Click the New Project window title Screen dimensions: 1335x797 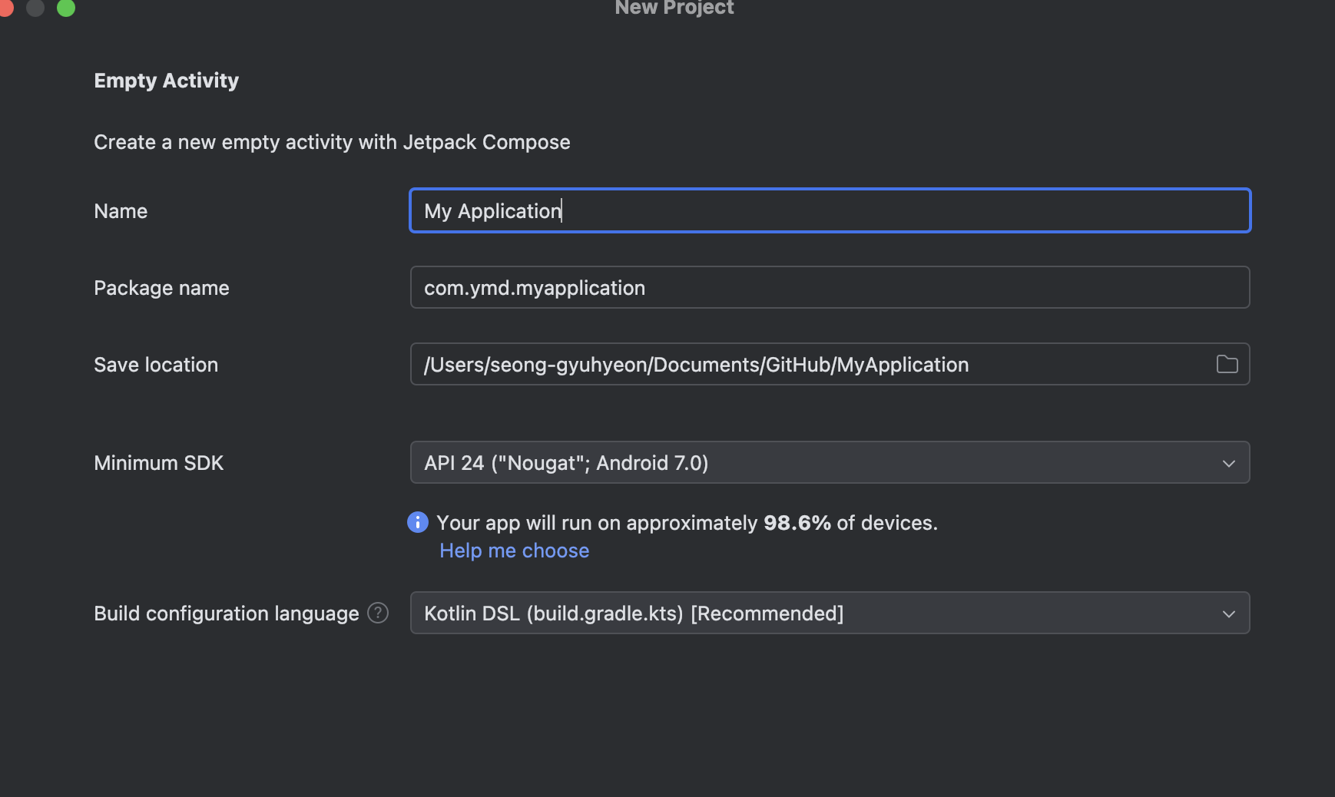click(x=674, y=8)
